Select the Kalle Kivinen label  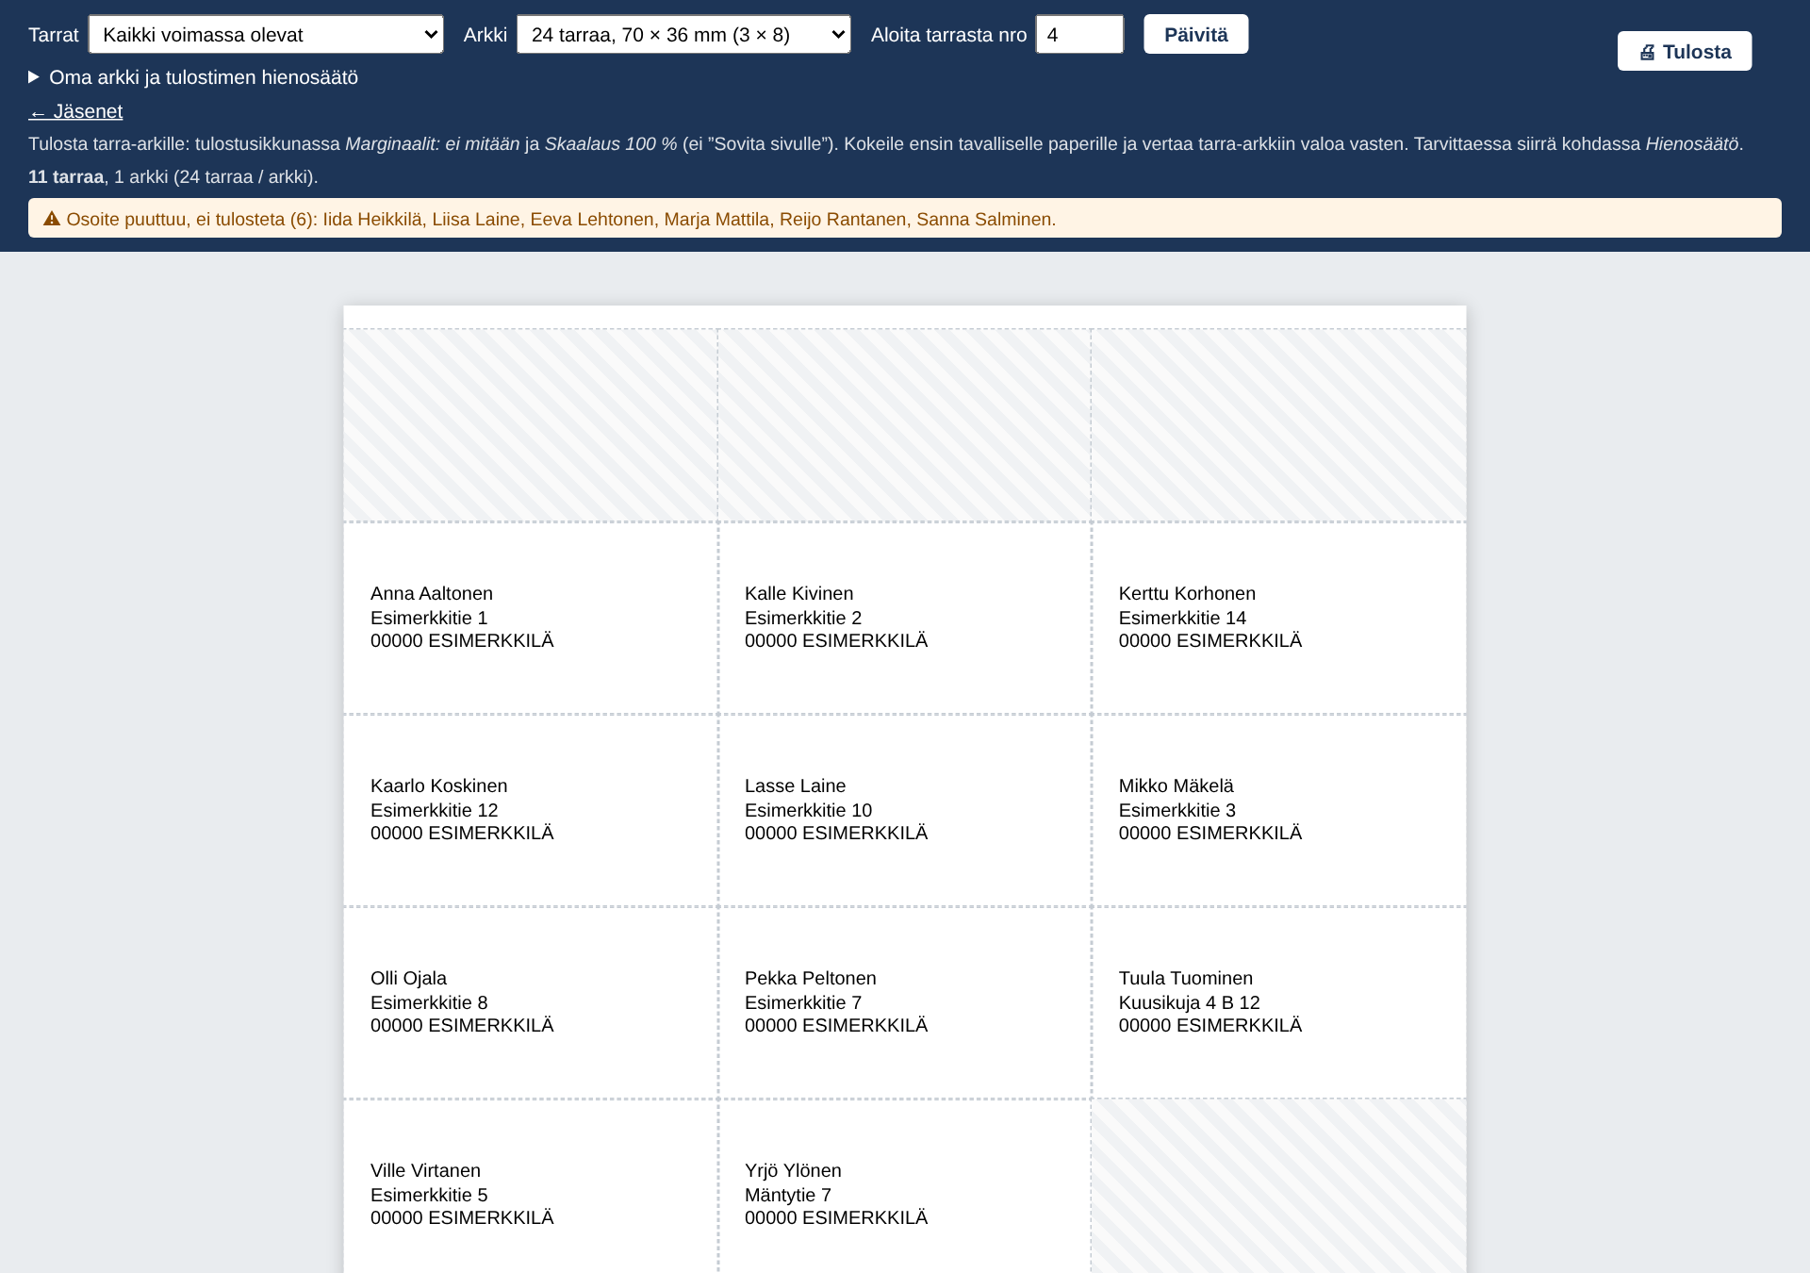pos(904,618)
